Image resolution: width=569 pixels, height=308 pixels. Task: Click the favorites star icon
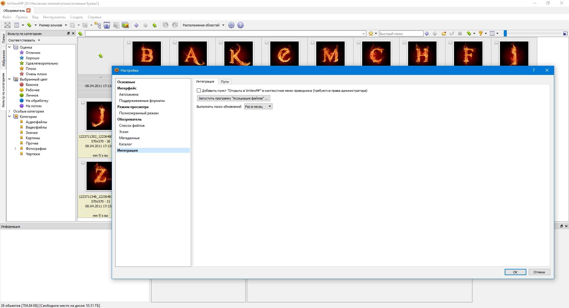(371, 33)
